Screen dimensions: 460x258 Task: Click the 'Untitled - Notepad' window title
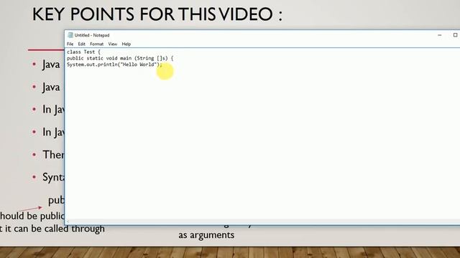[x=92, y=35]
